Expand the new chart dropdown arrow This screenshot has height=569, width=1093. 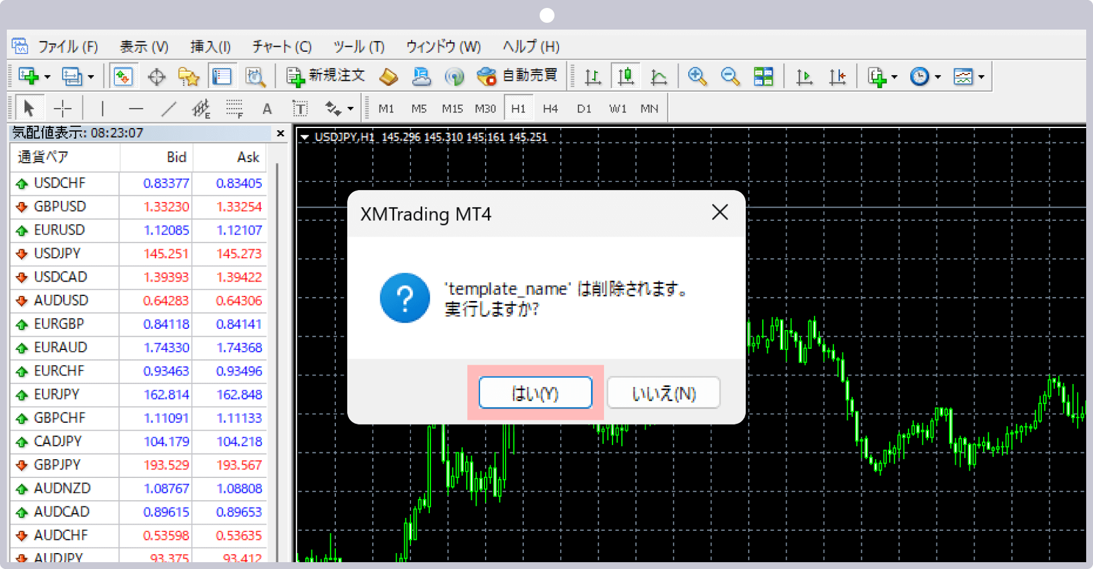click(47, 77)
